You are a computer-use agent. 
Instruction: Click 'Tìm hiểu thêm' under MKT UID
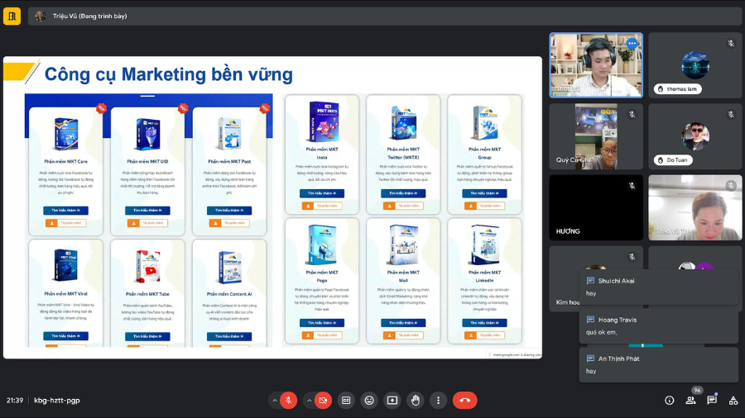(x=147, y=211)
